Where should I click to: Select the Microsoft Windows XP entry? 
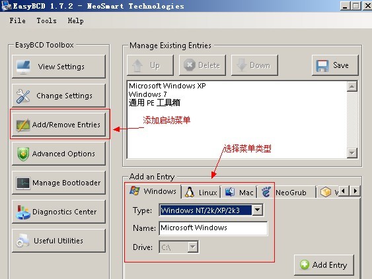coord(167,86)
